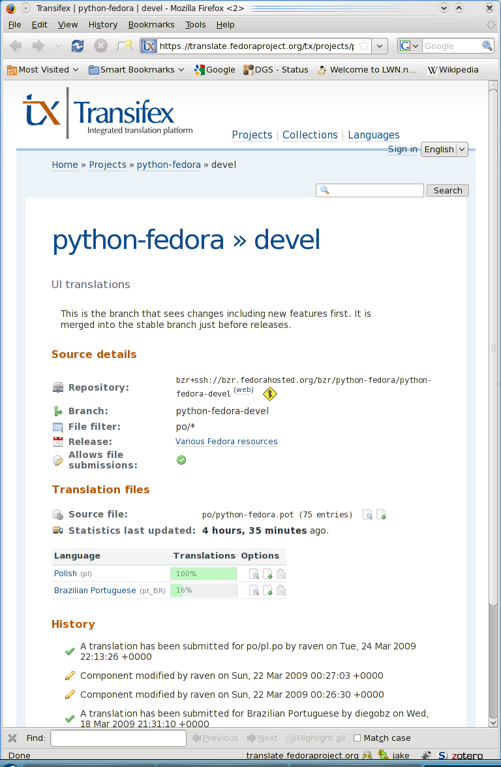Reload the page with the refresh icon

(x=78, y=46)
